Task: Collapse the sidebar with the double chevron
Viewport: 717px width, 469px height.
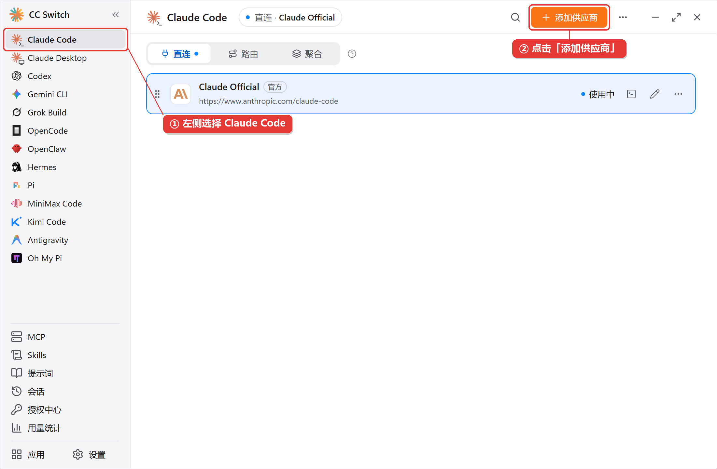Action: [x=116, y=15]
